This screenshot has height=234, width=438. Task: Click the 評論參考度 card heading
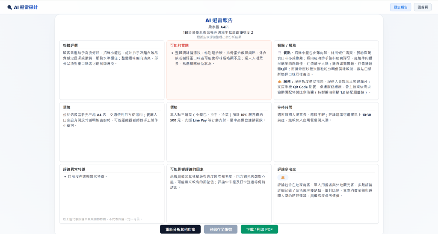287,169
